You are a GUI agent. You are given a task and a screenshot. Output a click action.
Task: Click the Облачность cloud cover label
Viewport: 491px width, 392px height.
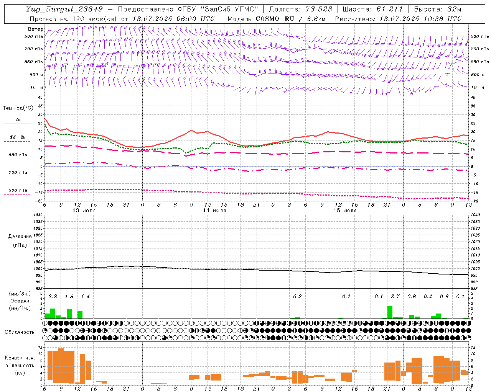point(20,332)
